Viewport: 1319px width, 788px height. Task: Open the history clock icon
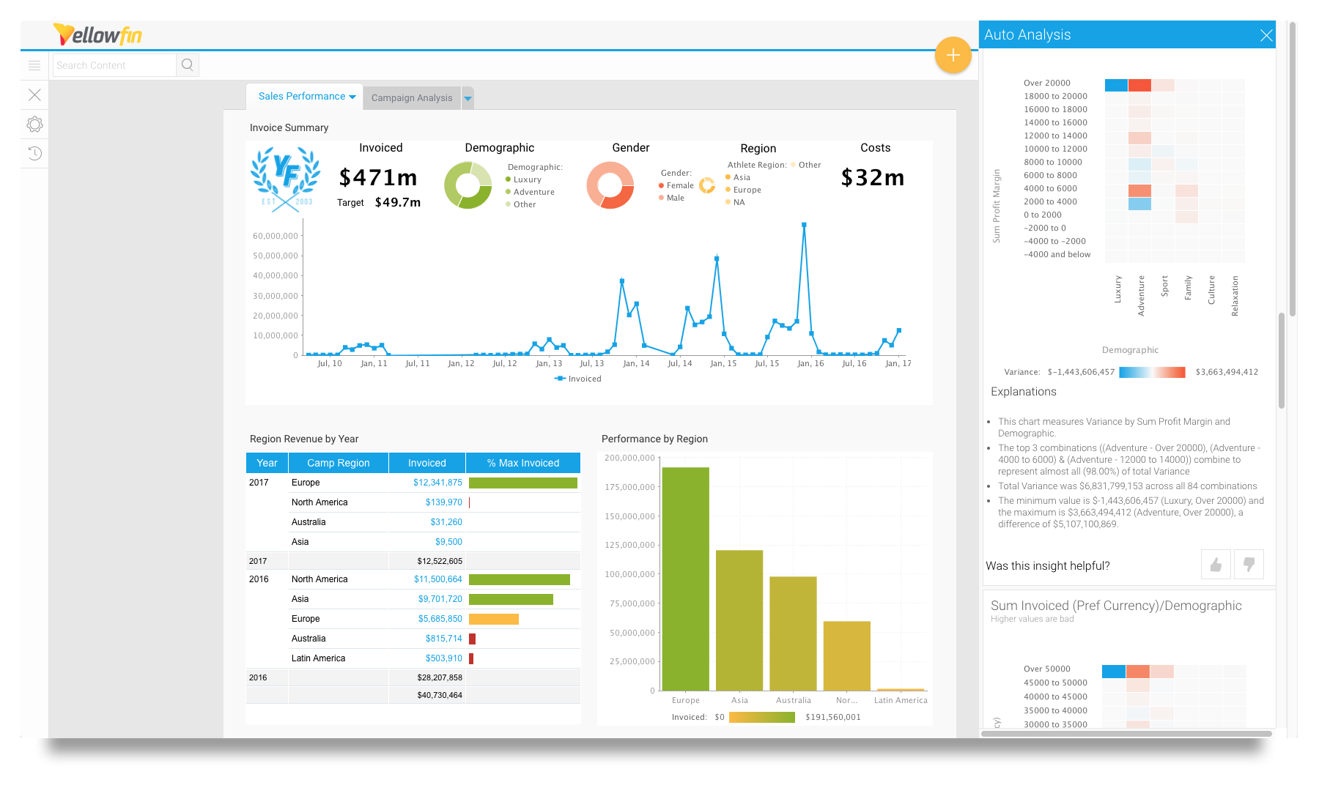(34, 153)
